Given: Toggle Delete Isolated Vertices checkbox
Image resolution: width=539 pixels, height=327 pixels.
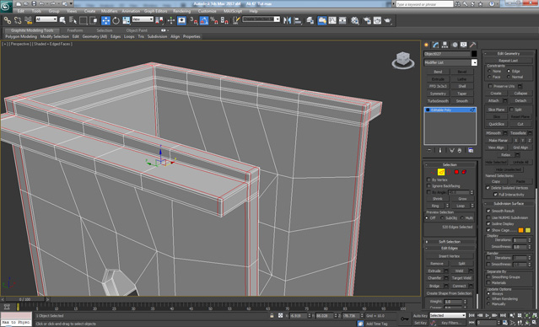Looking at the screenshot, I should [x=488, y=188].
